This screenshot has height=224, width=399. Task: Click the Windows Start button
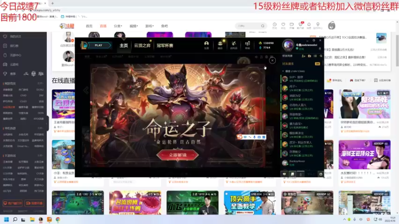click(x=6, y=220)
